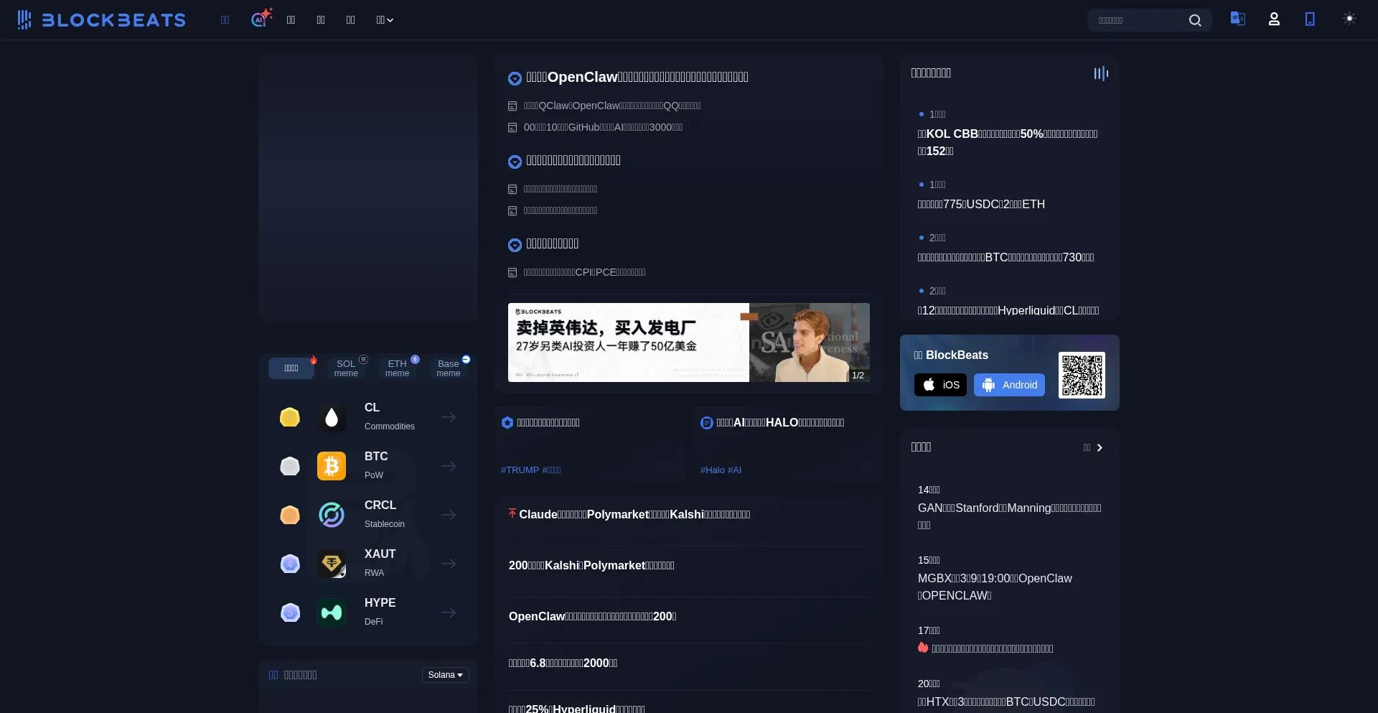Open the language translation icon

(x=1238, y=19)
